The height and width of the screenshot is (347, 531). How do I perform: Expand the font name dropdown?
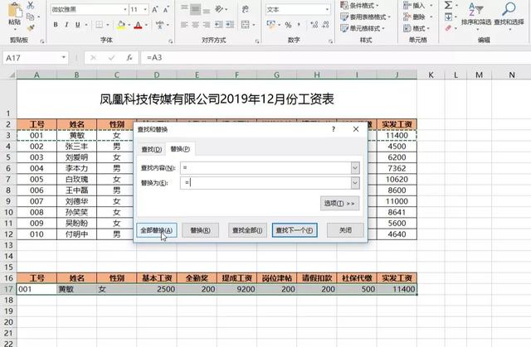tap(124, 9)
